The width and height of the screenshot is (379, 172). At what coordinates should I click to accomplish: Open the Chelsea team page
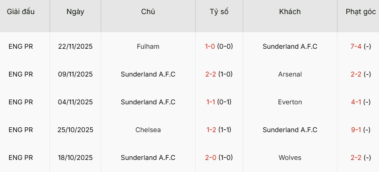(148, 130)
